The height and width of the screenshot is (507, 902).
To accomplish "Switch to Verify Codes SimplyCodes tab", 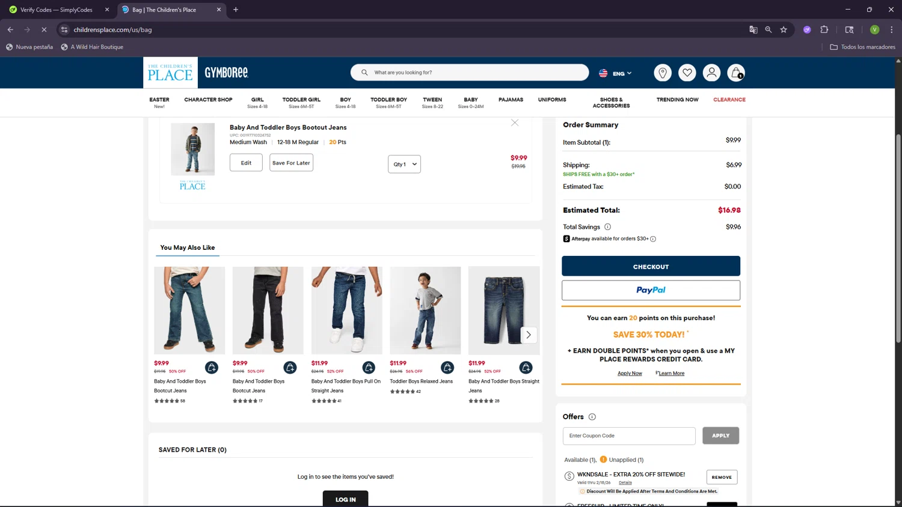I will [58, 10].
